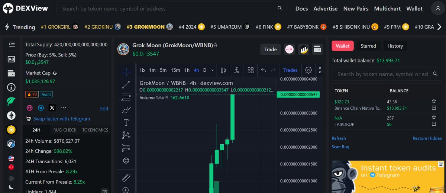Open the RUG-CHECK tab

(65, 130)
